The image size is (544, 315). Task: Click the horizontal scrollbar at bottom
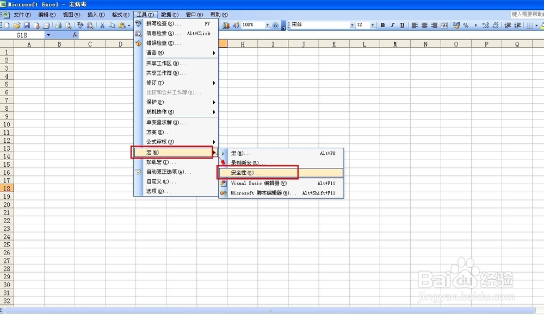[x=270, y=311]
